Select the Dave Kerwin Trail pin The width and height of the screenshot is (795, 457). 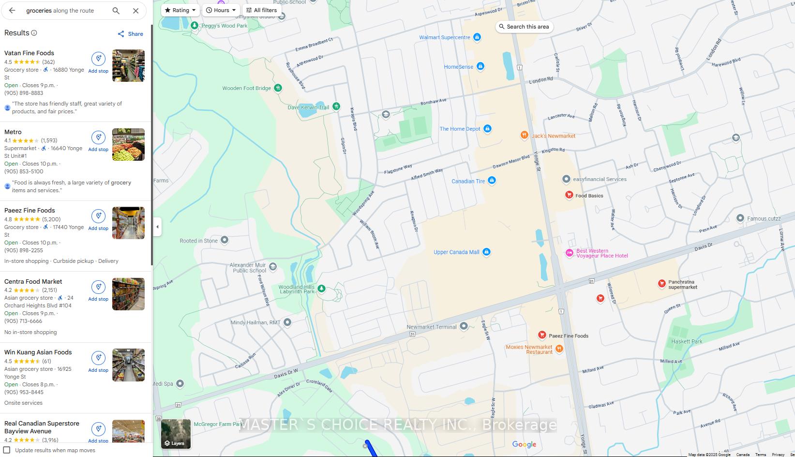tap(336, 107)
